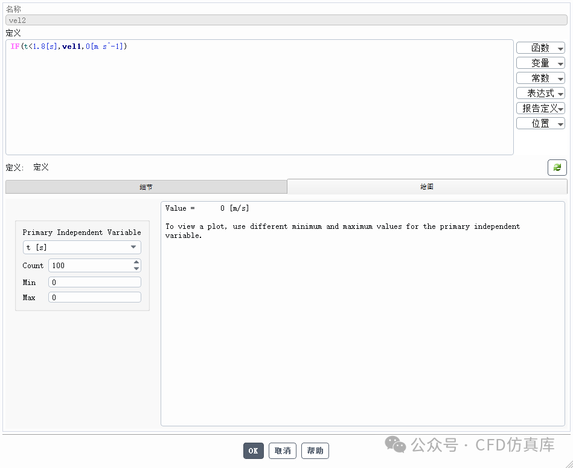Open help via the 帮助 button
The width and height of the screenshot is (573, 468).
pos(315,451)
